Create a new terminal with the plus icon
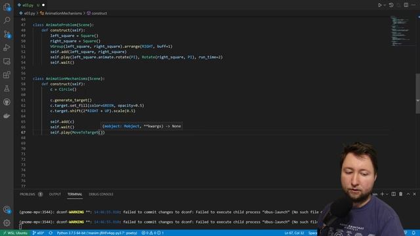 pyautogui.click(x=382, y=194)
